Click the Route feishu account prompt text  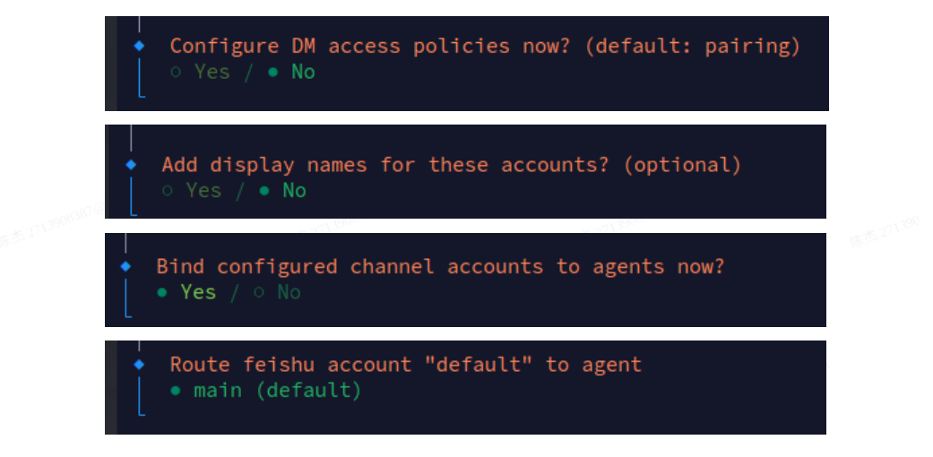[405, 365]
